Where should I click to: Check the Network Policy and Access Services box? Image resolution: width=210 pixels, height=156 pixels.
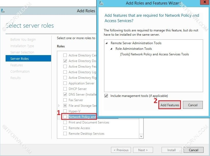click(65, 117)
